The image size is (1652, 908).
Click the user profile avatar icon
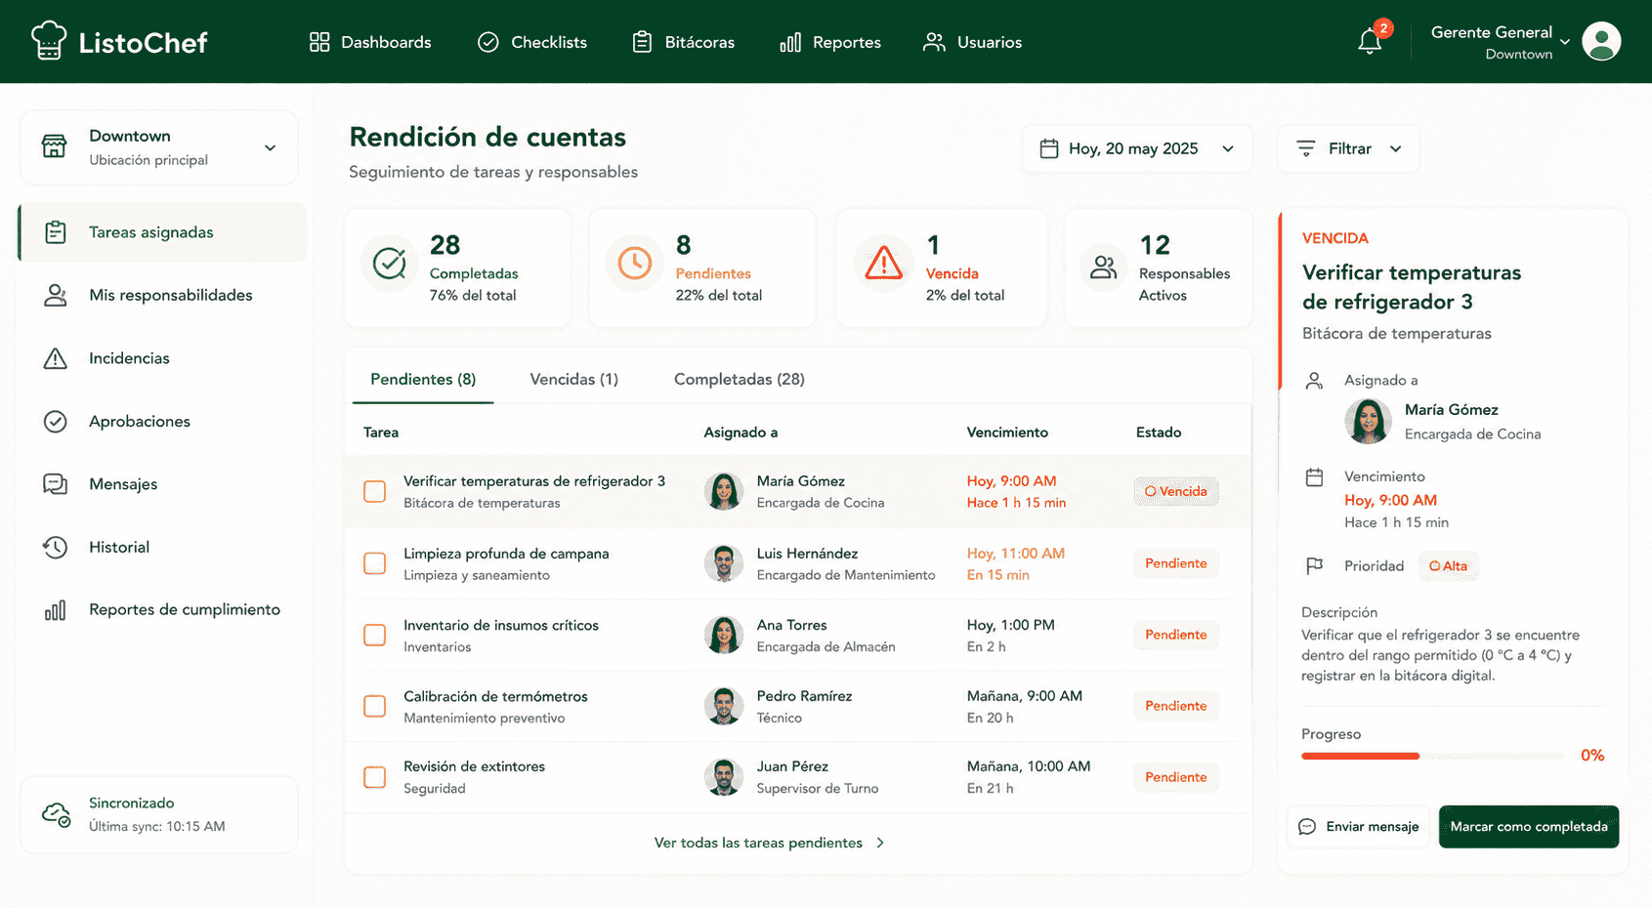click(x=1601, y=42)
